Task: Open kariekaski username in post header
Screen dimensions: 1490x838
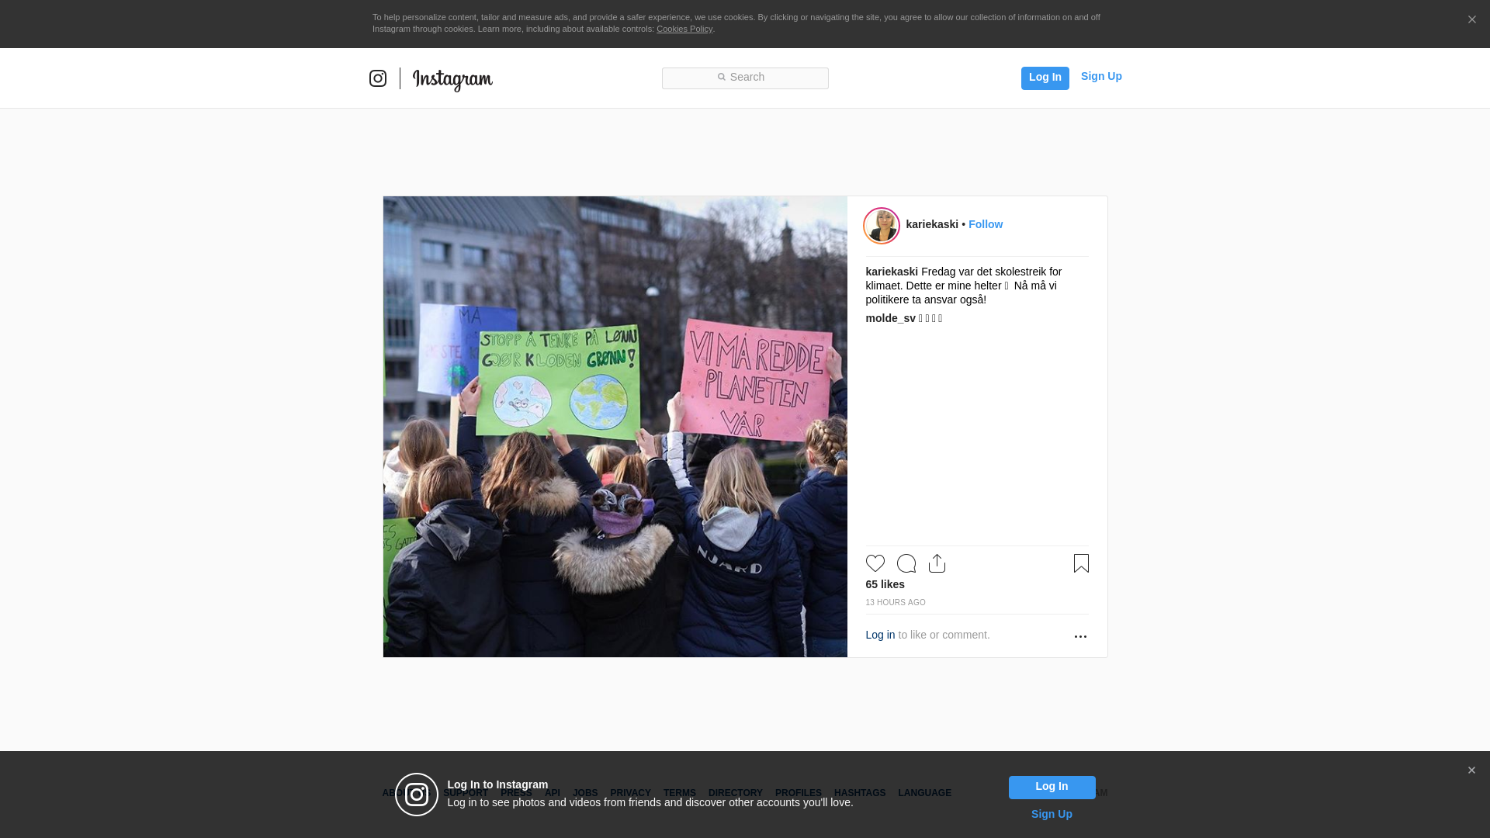Action: point(932,224)
